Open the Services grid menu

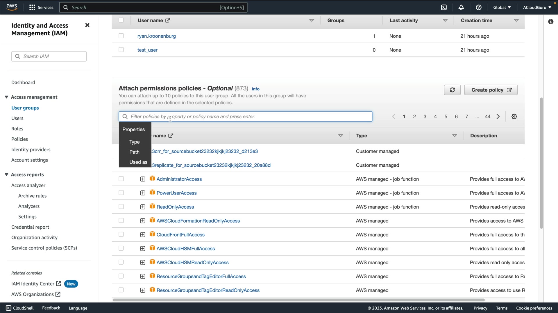[x=32, y=8]
